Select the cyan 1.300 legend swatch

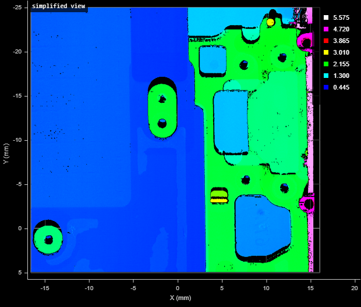tap(326, 76)
